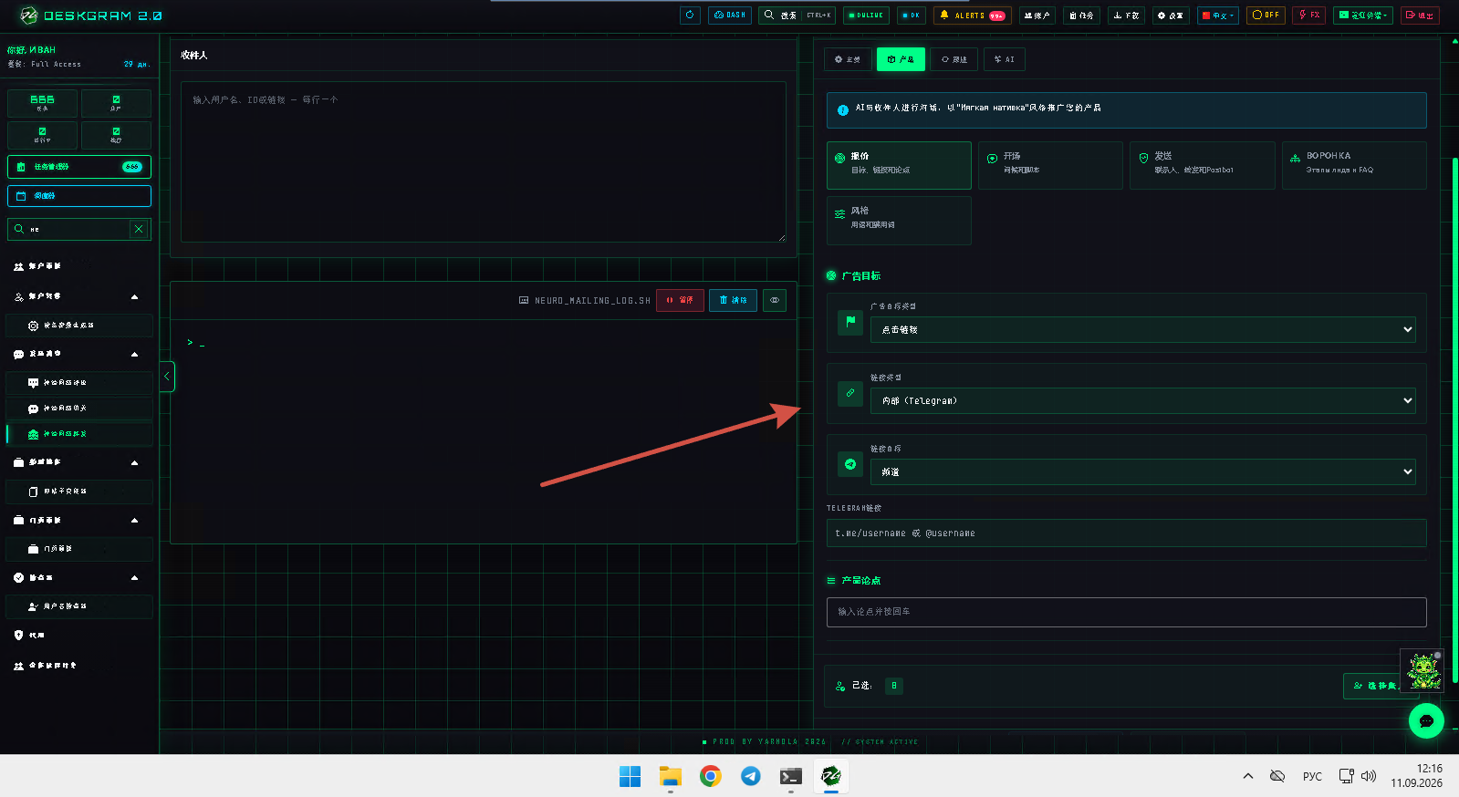The image size is (1459, 797).
Task: Open the DASH dashboard button
Action: [x=730, y=15]
